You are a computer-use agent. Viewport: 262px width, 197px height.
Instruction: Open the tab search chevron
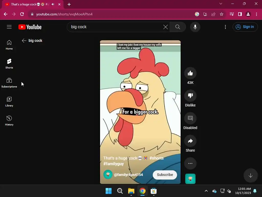(221, 4)
